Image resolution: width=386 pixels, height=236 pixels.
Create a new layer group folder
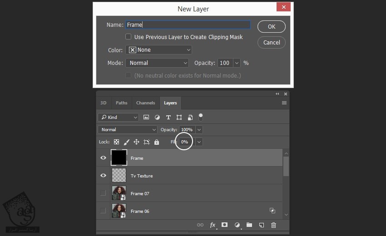tap(249, 225)
